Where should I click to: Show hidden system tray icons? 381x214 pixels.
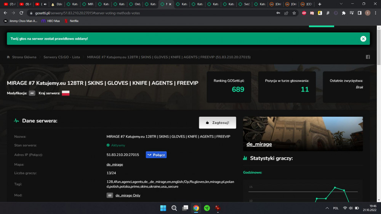tap(327, 208)
